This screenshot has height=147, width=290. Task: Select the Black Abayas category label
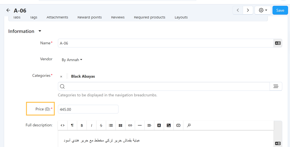[x=83, y=76]
